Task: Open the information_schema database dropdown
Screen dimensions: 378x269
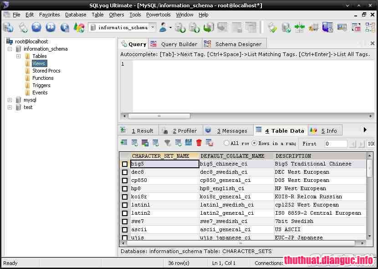Action: tap(153, 27)
